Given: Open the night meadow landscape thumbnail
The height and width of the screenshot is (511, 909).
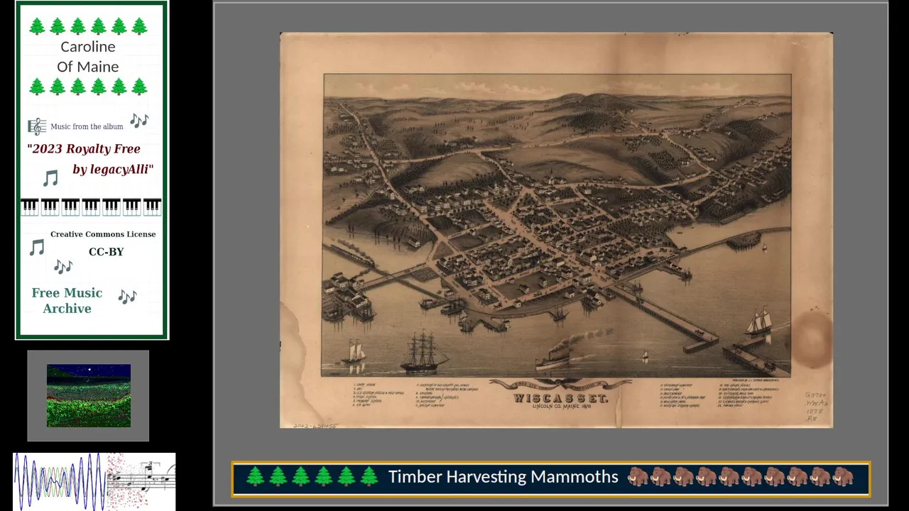Looking at the screenshot, I should point(89,395).
